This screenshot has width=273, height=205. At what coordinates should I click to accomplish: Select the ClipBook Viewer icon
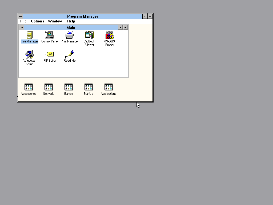[90, 35]
